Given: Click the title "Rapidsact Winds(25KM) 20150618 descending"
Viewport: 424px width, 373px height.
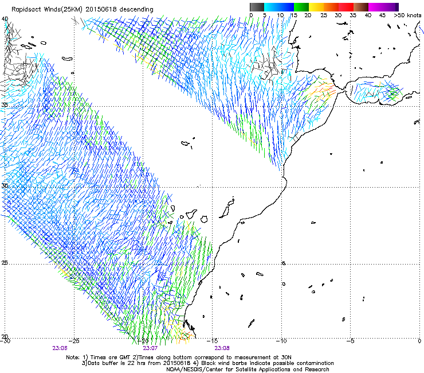Looking at the screenshot, I should [82, 10].
